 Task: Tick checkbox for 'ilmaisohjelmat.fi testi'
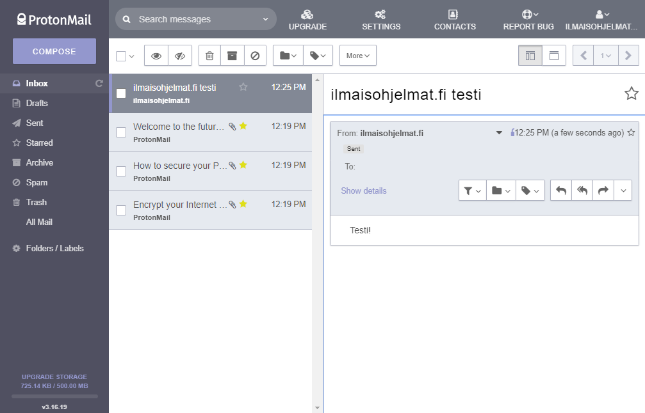(x=121, y=93)
